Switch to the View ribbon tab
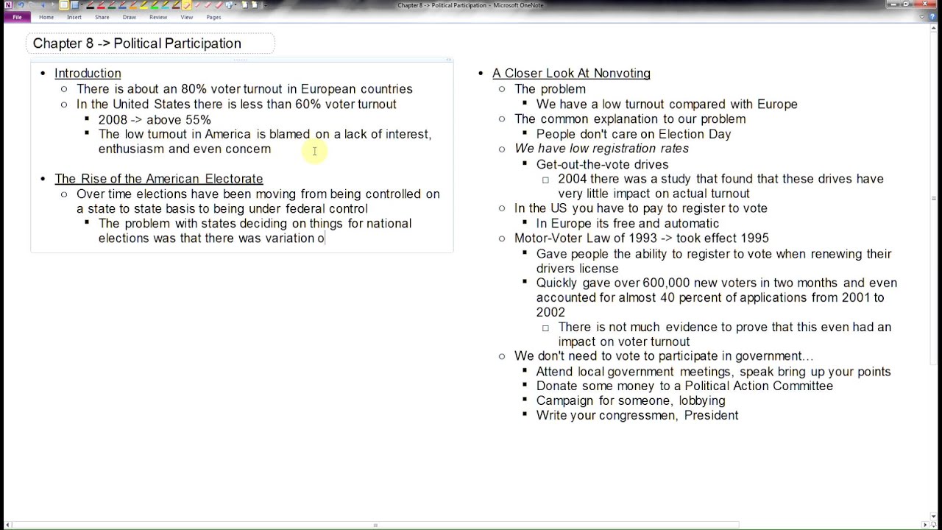The image size is (942, 530). click(187, 17)
